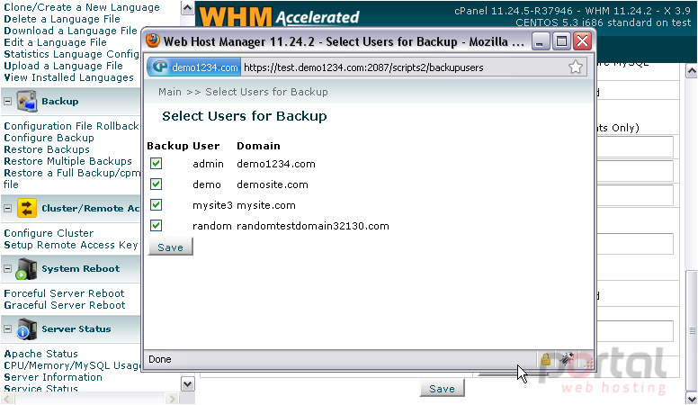Uncheck backup for demo user
The image size is (698, 405).
(x=156, y=184)
